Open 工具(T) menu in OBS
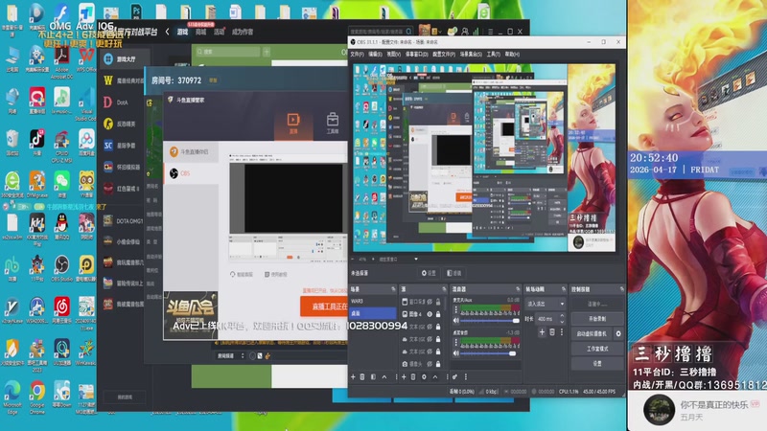Viewport: 767px width, 431px height. click(x=493, y=55)
